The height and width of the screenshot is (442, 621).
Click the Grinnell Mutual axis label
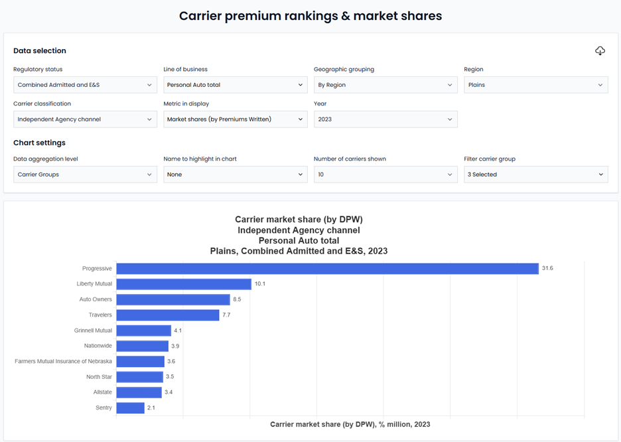(93, 331)
